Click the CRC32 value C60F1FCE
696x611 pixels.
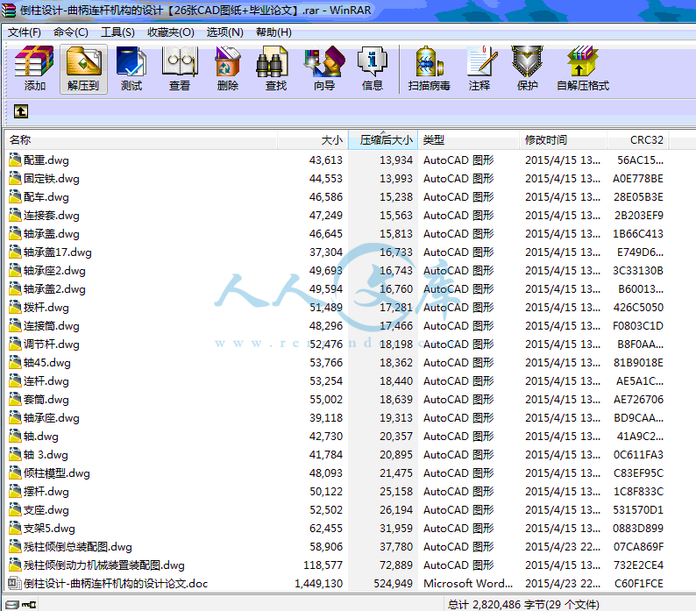pos(639,584)
